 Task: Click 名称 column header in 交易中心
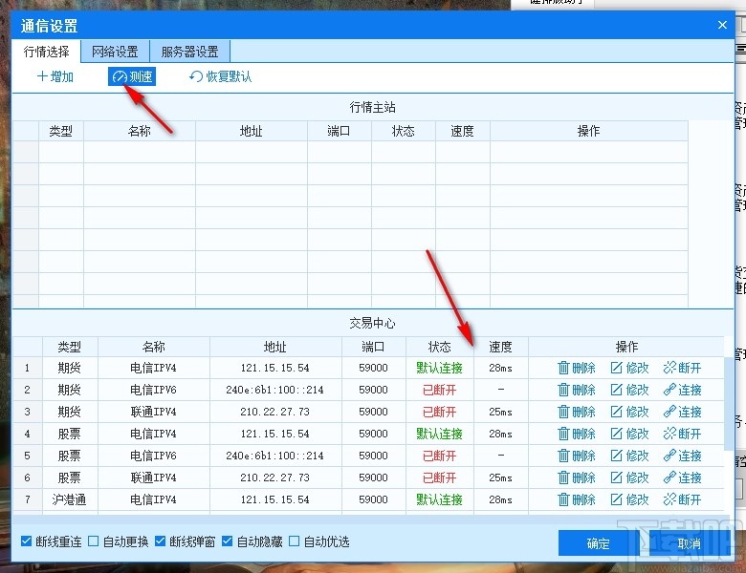point(154,347)
